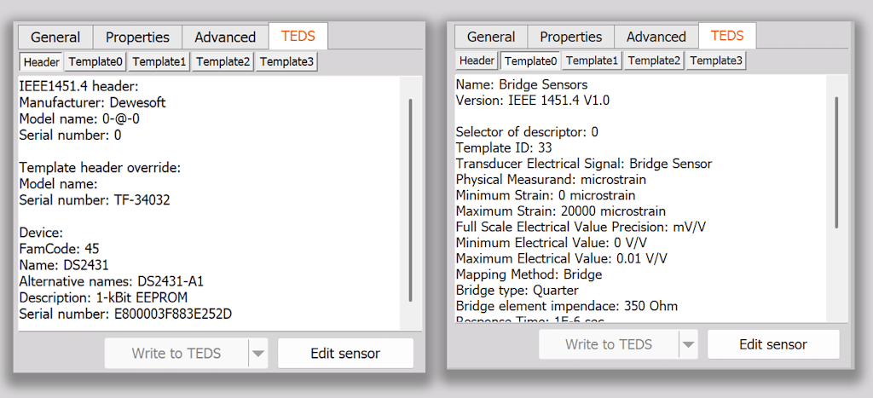Click 'Manufacturer: Dewesoft' line
Screen dimensions: 873x398
(92, 103)
